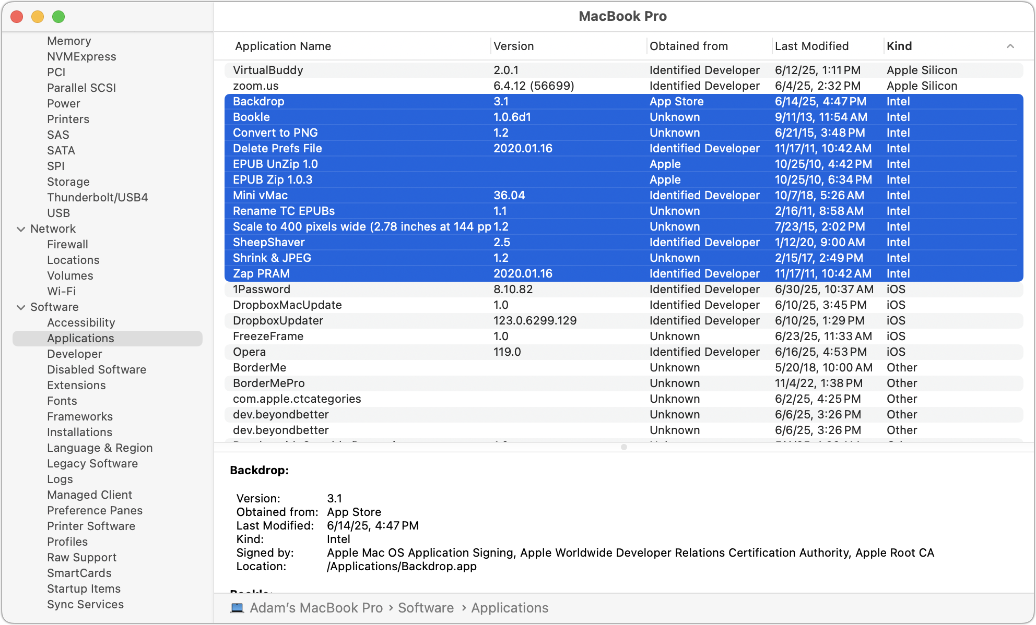The height and width of the screenshot is (625, 1036).
Task: Click the green zoom window button
Action: 58,17
